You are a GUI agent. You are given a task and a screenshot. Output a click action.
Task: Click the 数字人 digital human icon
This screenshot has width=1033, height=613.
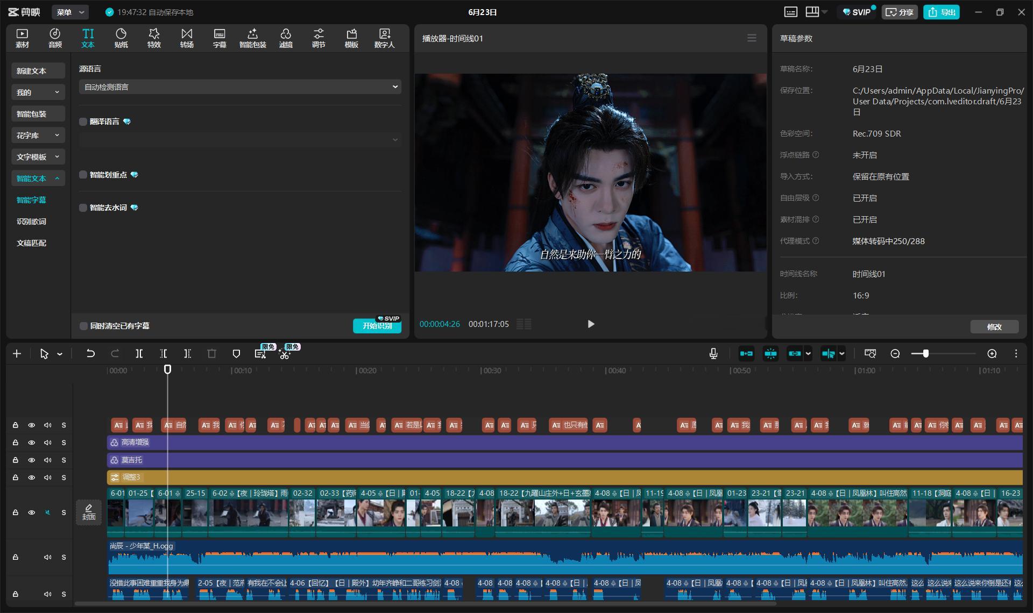point(384,38)
